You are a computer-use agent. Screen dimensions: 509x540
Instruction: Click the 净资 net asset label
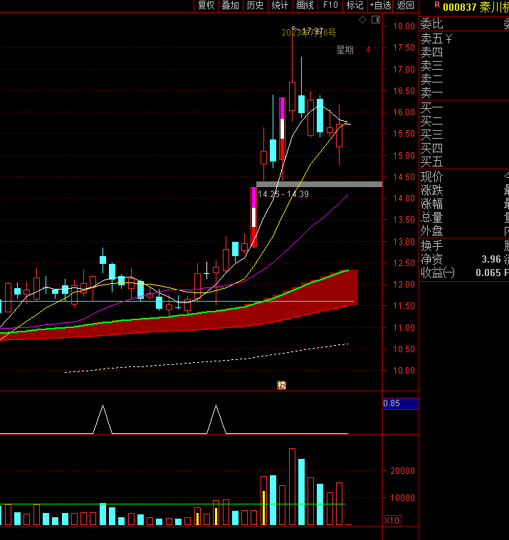[432, 259]
